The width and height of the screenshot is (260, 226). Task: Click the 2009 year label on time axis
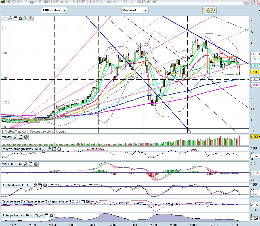pyautogui.click(x=153, y=225)
